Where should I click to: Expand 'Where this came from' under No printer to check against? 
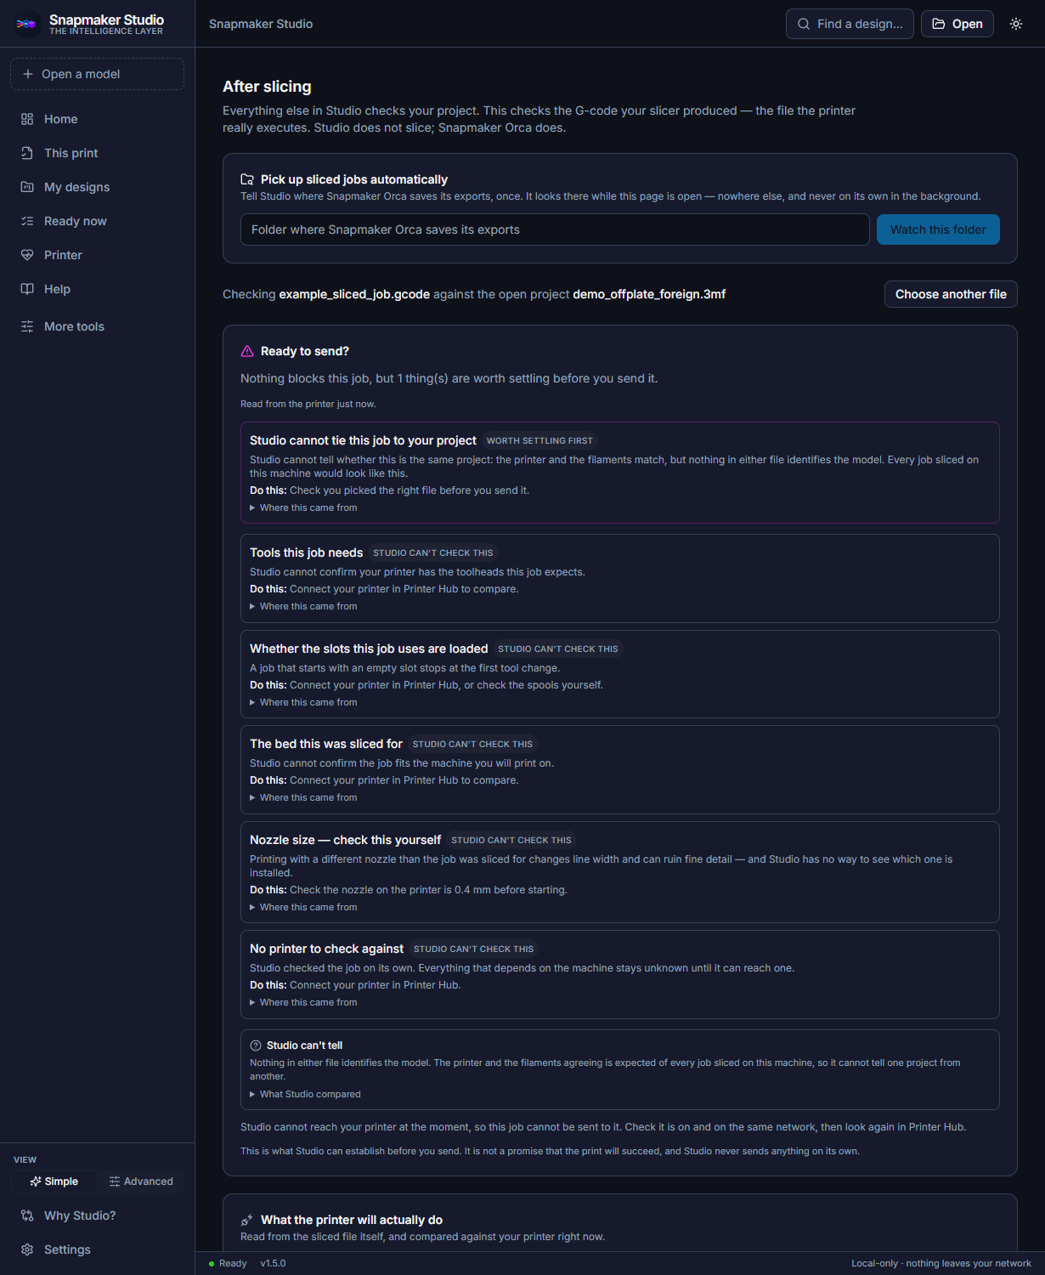[303, 1002]
